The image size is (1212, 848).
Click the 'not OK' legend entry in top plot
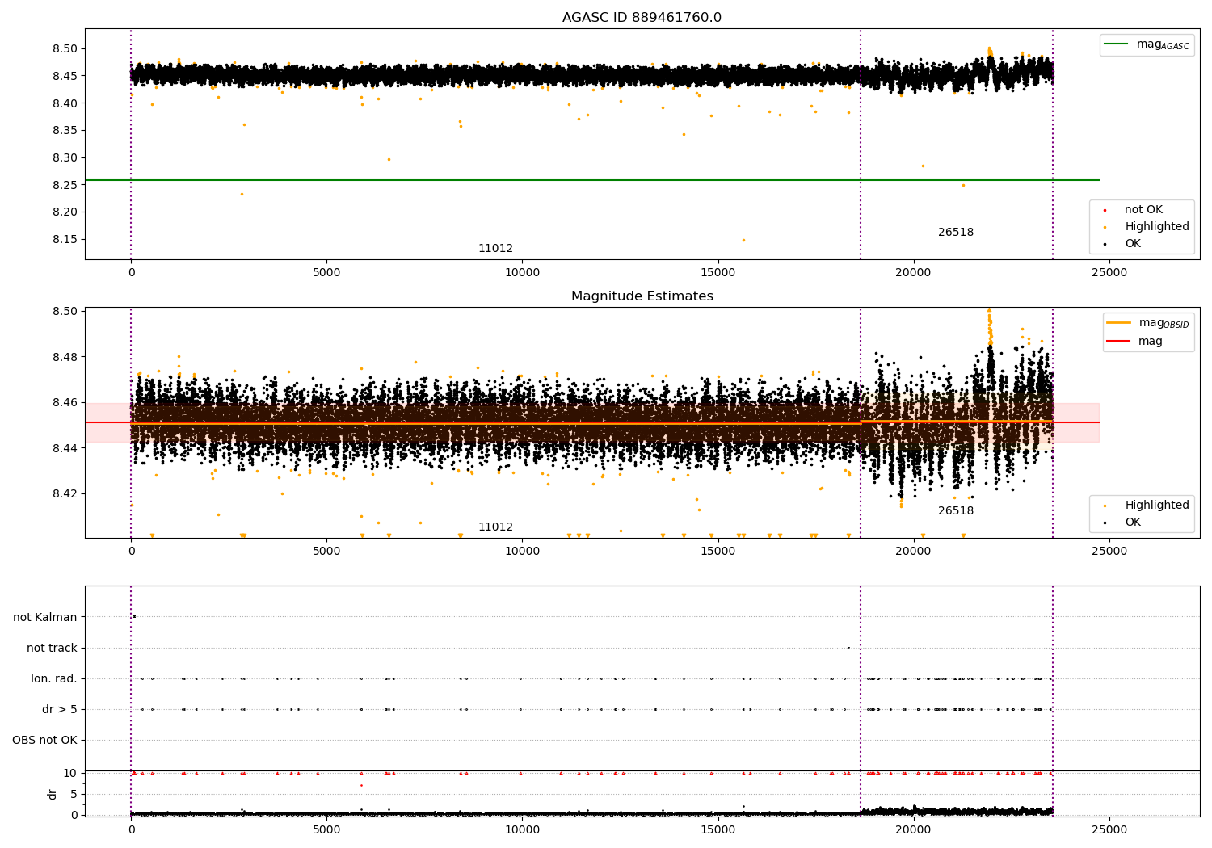click(x=1143, y=210)
